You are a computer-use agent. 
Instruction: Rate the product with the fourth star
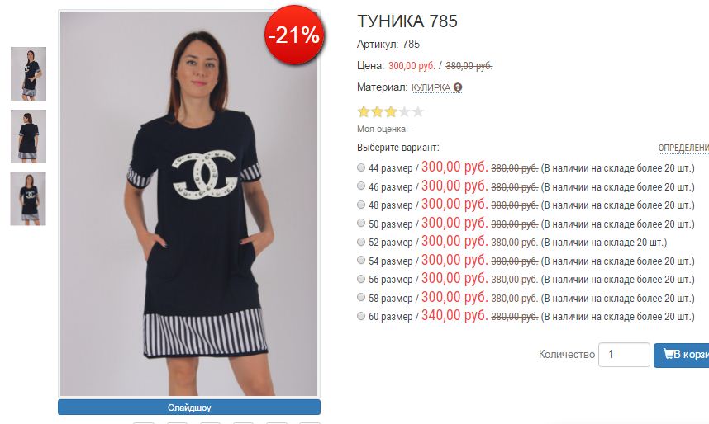pos(404,111)
